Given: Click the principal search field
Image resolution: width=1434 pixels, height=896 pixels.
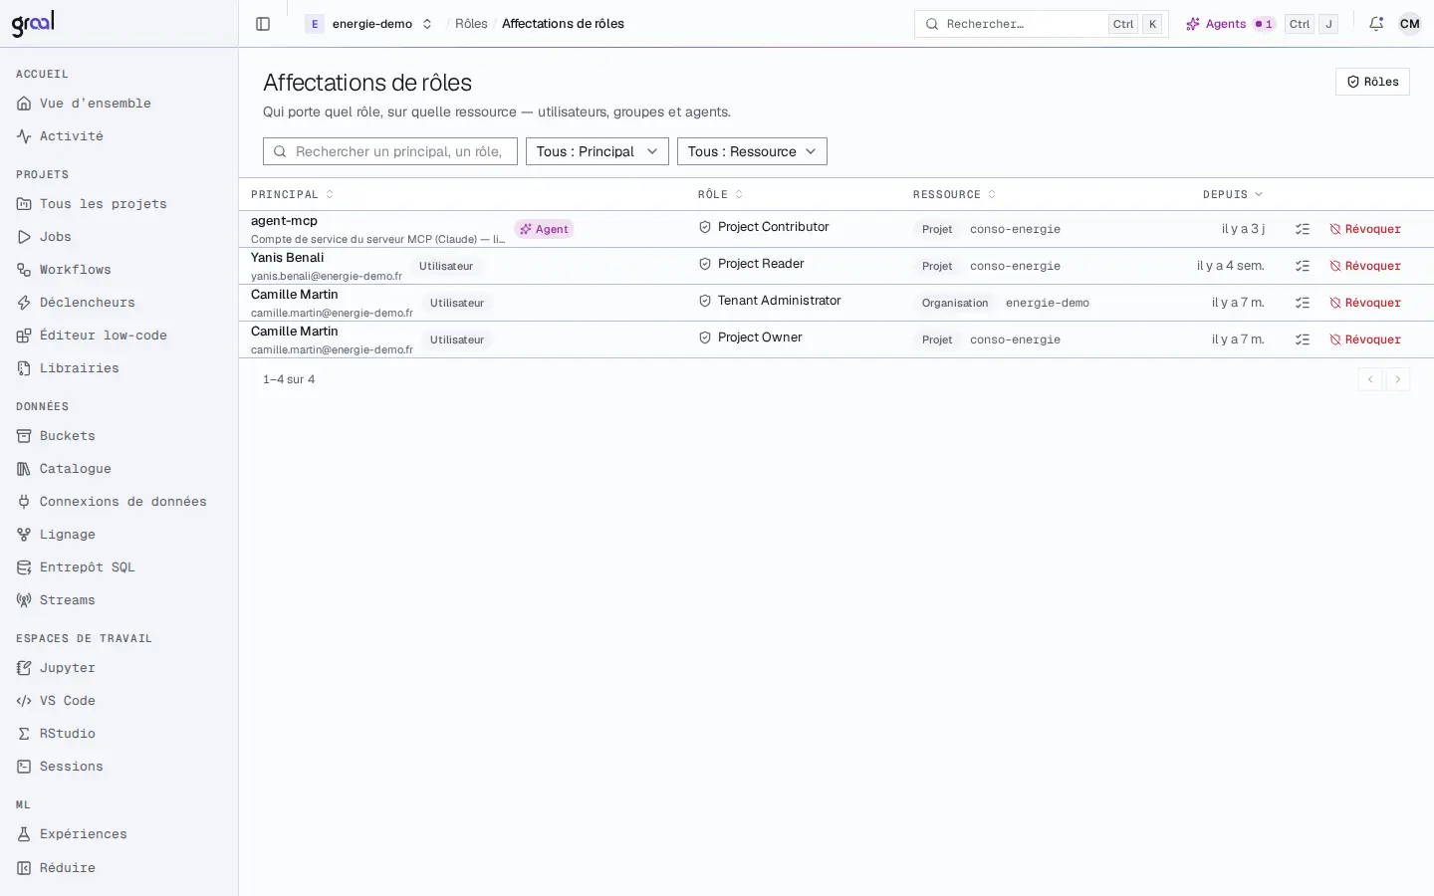Looking at the screenshot, I should (x=390, y=151).
